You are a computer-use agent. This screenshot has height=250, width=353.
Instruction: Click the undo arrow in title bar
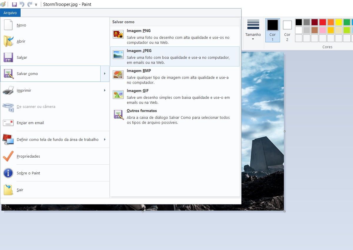pyautogui.click(x=22, y=4)
